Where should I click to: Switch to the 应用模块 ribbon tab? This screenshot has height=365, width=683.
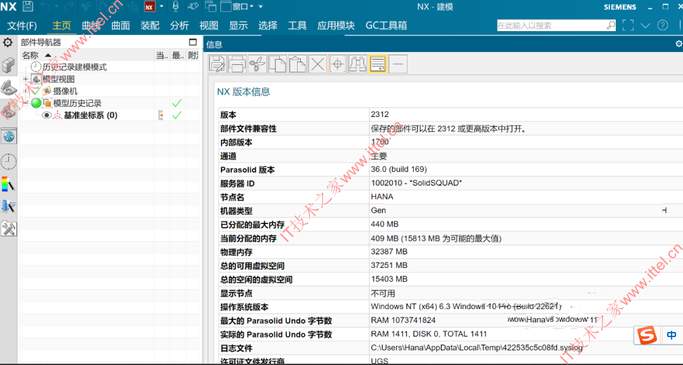(x=336, y=25)
